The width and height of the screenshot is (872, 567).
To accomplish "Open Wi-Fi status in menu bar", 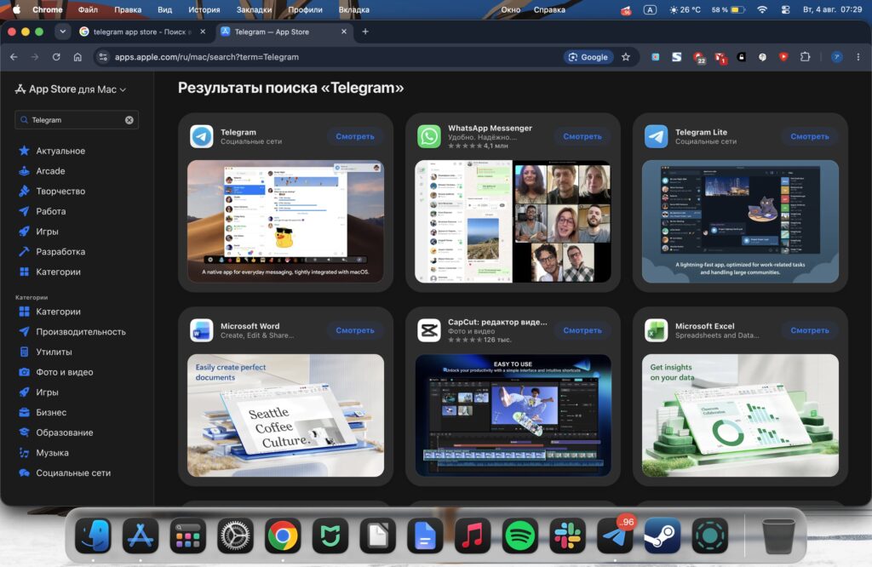I will (x=762, y=9).
